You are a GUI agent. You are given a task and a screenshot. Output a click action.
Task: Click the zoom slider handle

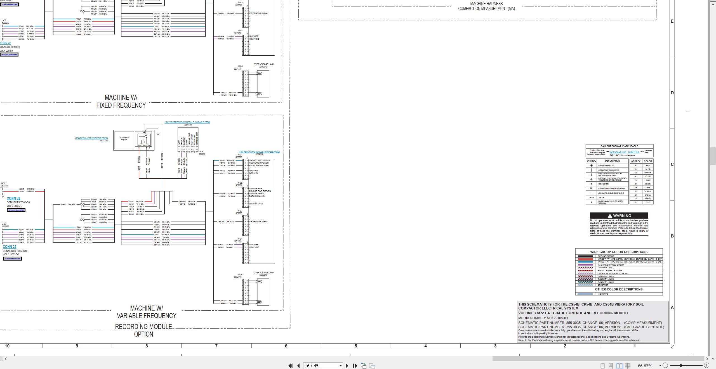[x=681, y=365]
